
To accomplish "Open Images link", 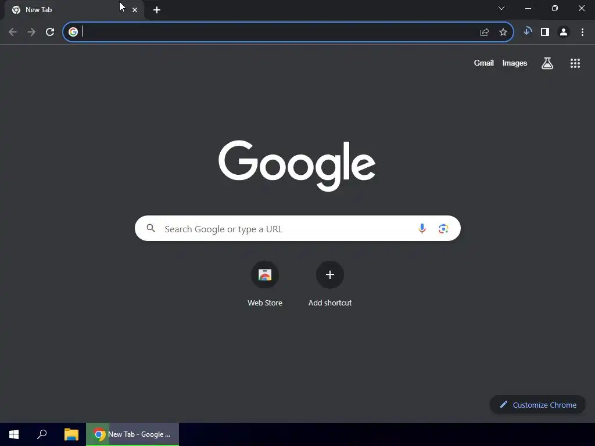I will click(x=514, y=63).
